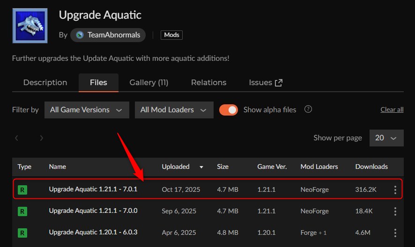The height and width of the screenshot is (247, 415).
Task: Open file Upgrade Aquatic 1.20.1 - 6.0.3
Action: coord(93,232)
